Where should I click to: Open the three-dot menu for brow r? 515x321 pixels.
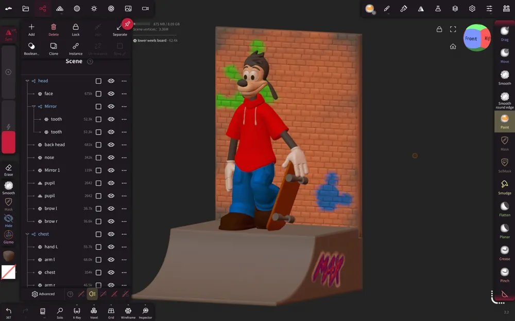[x=124, y=221]
